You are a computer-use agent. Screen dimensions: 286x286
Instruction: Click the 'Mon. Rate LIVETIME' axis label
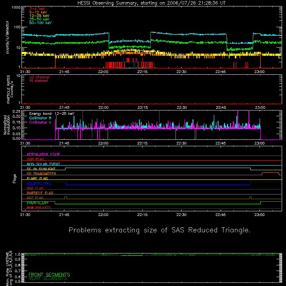tap(8, 269)
